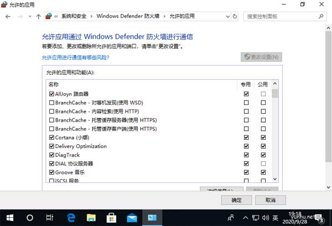This screenshot has height=226, width=332.
Task: Click Control Panel taskbar button
Action: pyautogui.click(x=152, y=218)
